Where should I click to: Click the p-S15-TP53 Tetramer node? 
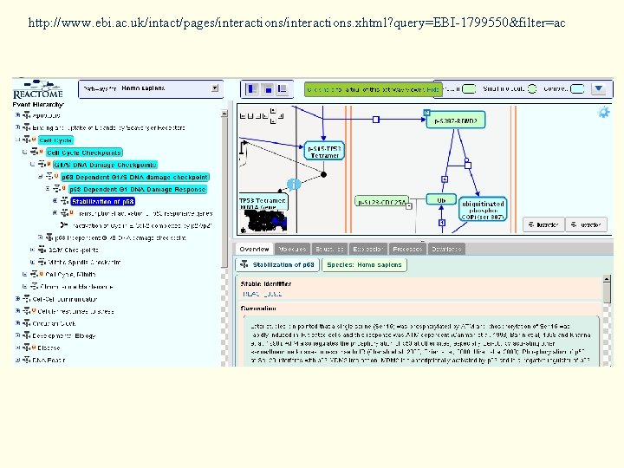click(324, 151)
